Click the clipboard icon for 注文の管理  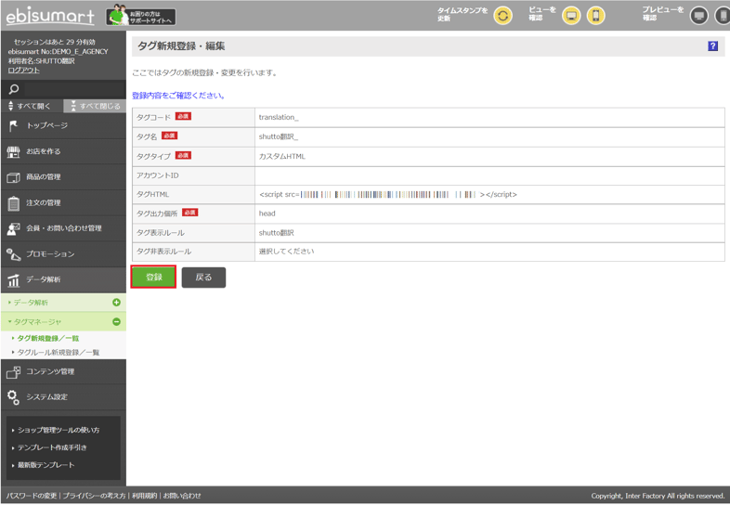pos(14,203)
